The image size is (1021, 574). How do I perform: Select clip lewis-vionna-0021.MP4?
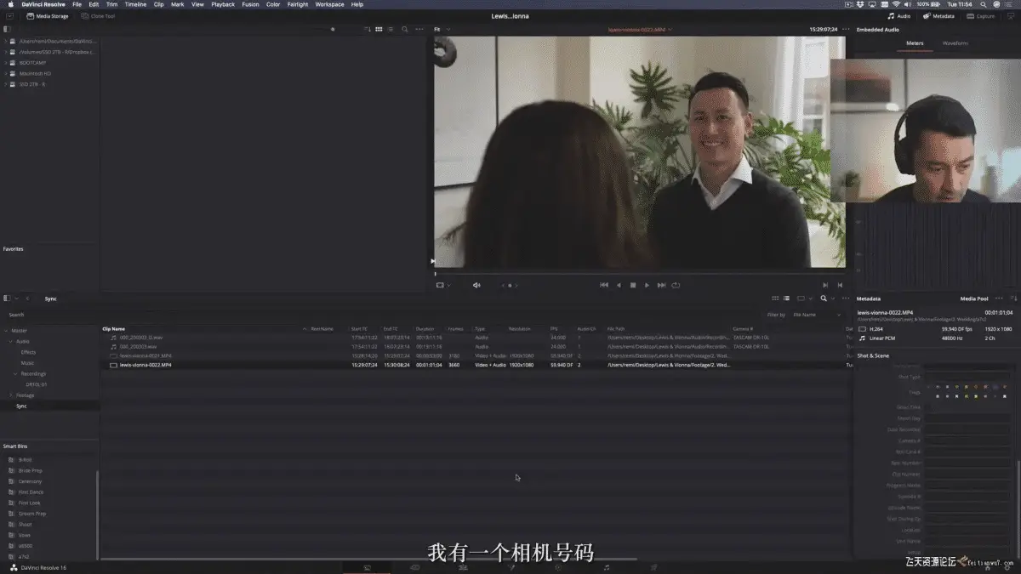[x=145, y=355]
